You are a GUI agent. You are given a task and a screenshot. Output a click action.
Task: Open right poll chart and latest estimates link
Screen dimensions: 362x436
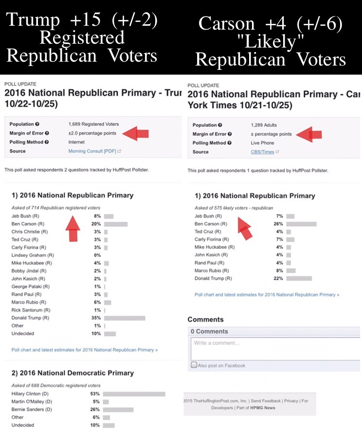pos(267,295)
